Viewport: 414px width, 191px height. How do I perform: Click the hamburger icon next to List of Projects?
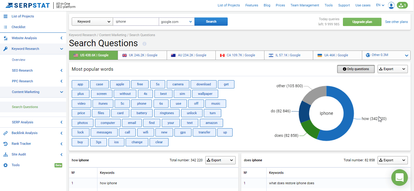tap(6, 16)
